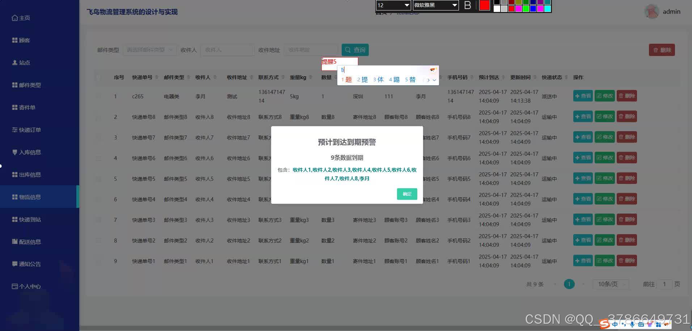Screen dimensions: 692x331
Task: Click the admin avatar picture
Action: pyautogui.click(x=651, y=12)
